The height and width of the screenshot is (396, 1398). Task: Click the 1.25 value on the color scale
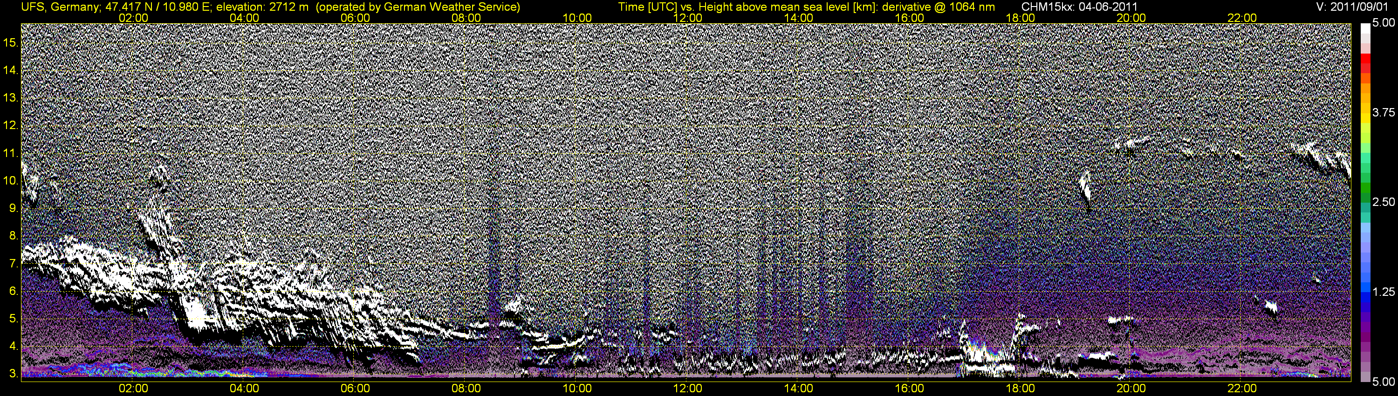point(1384,292)
